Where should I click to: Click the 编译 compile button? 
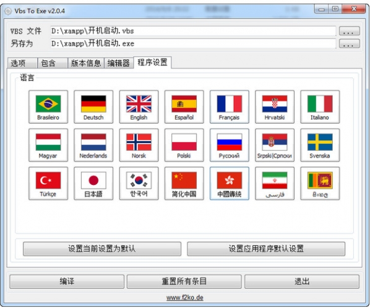point(67,281)
